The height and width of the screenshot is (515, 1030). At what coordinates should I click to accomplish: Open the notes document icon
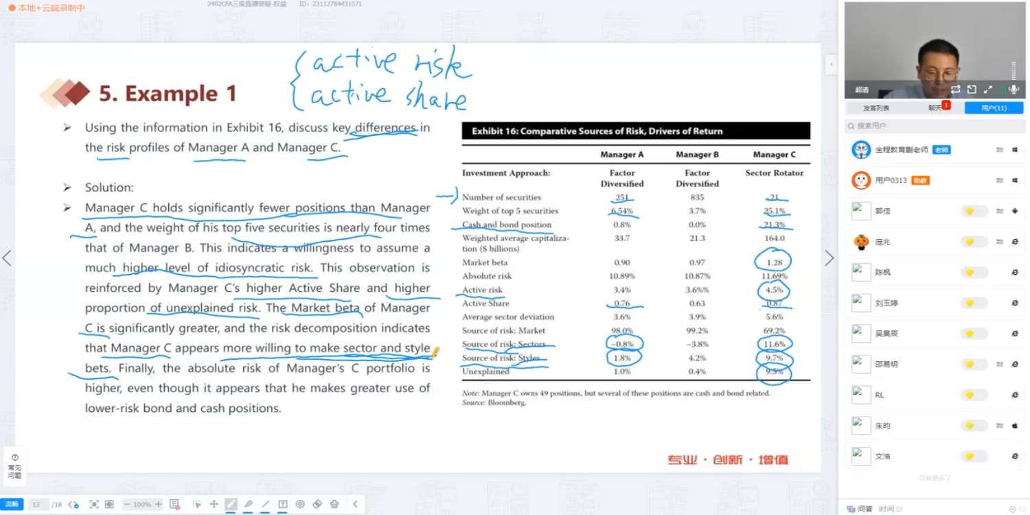[174, 505]
